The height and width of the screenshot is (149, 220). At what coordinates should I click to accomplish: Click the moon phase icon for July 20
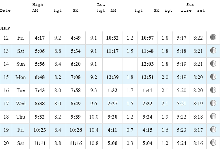pos(213,143)
